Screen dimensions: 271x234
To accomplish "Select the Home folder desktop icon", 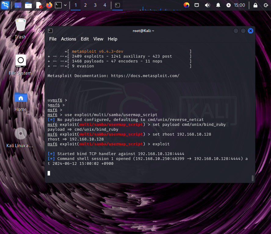I will [x=20, y=102].
